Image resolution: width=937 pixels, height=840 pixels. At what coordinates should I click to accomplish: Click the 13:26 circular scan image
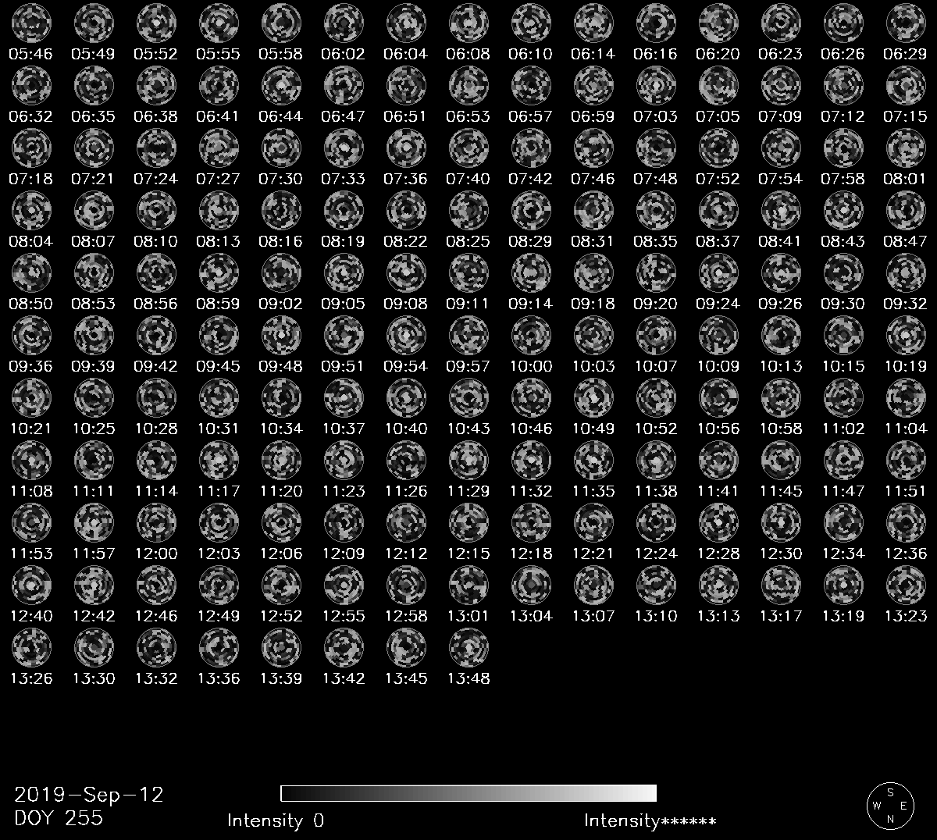point(31,647)
